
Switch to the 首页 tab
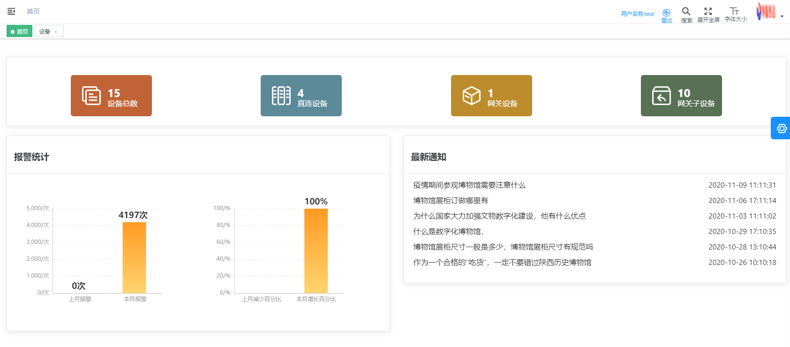[19, 31]
